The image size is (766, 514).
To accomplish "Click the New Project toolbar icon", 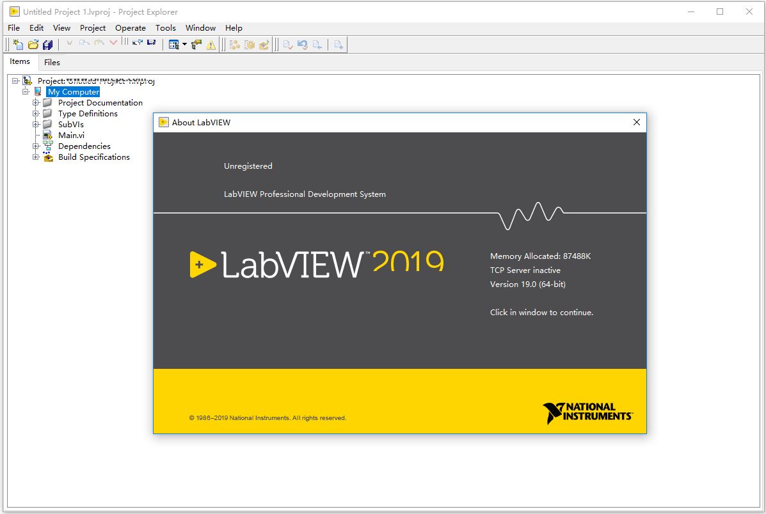I will [x=19, y=45].
